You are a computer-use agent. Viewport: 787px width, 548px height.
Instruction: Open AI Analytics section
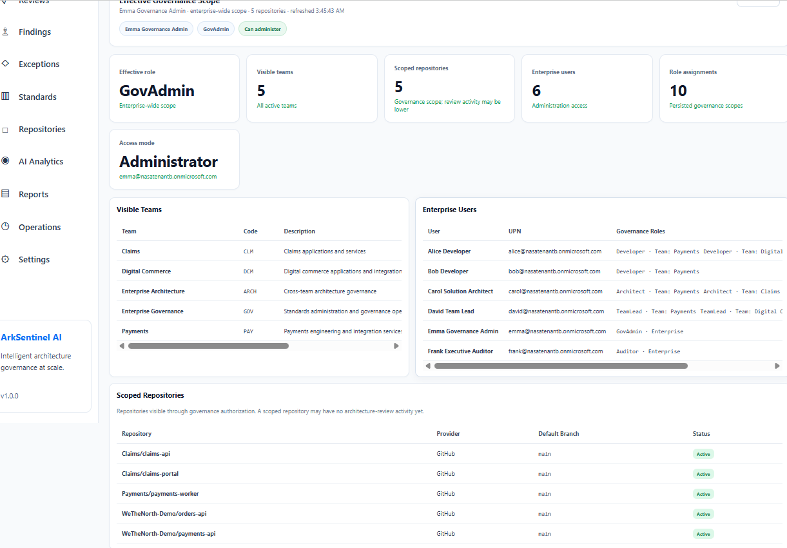(x=41, y=161)
